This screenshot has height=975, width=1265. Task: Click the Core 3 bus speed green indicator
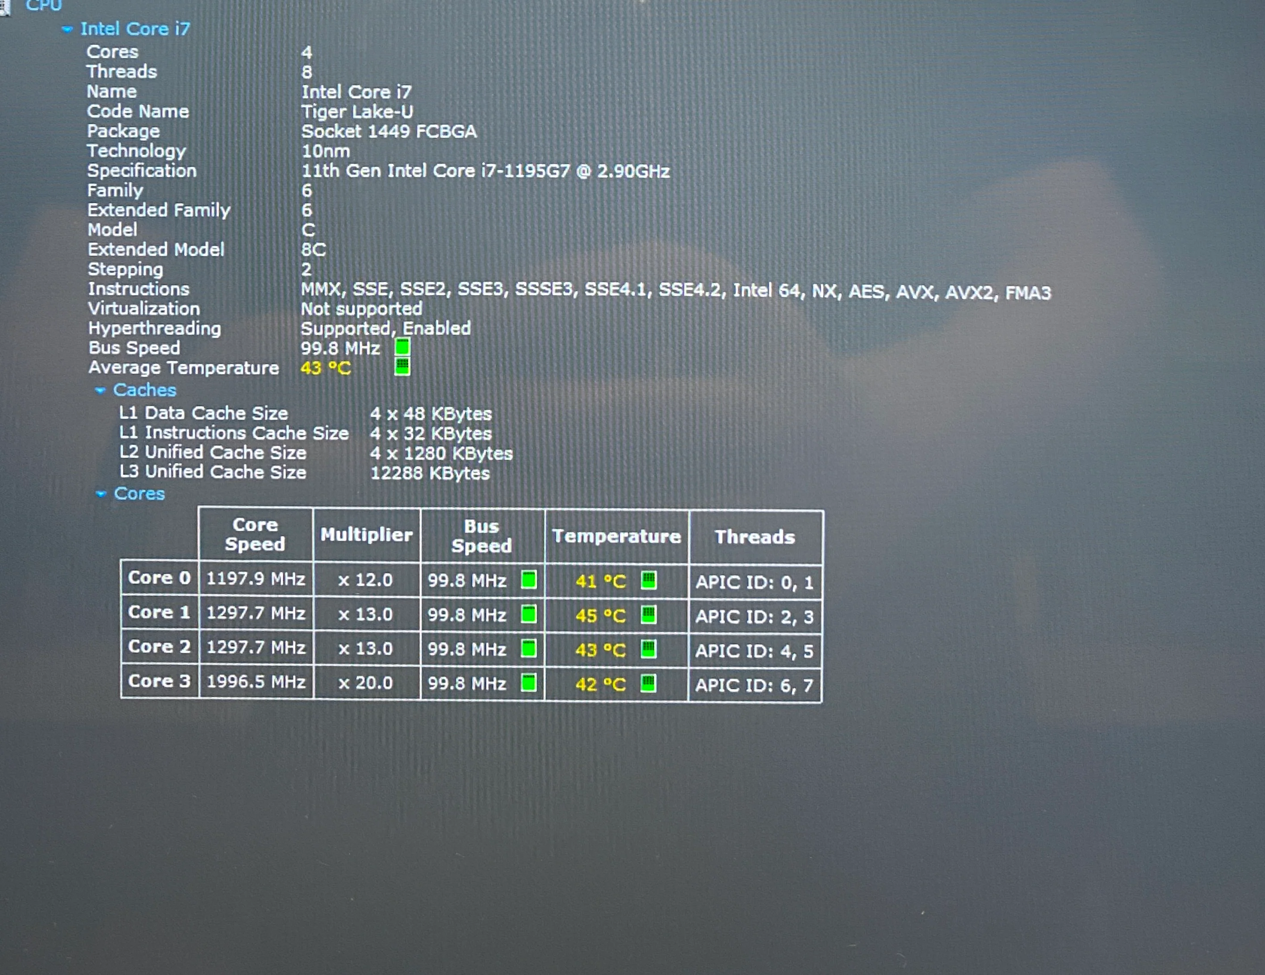[528, 682]
